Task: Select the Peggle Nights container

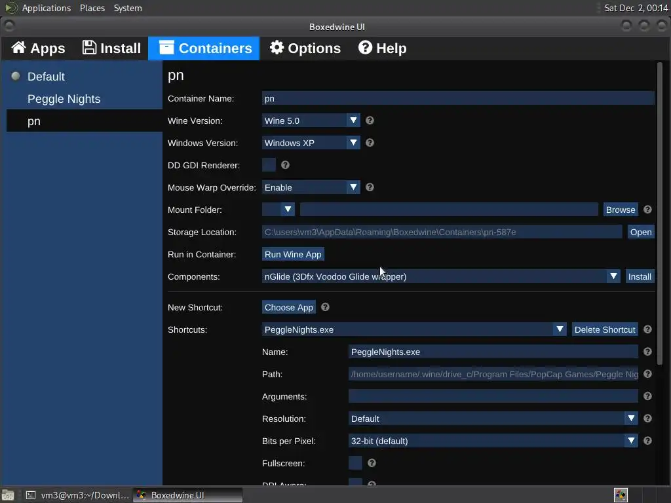Action: click(85, 99)
